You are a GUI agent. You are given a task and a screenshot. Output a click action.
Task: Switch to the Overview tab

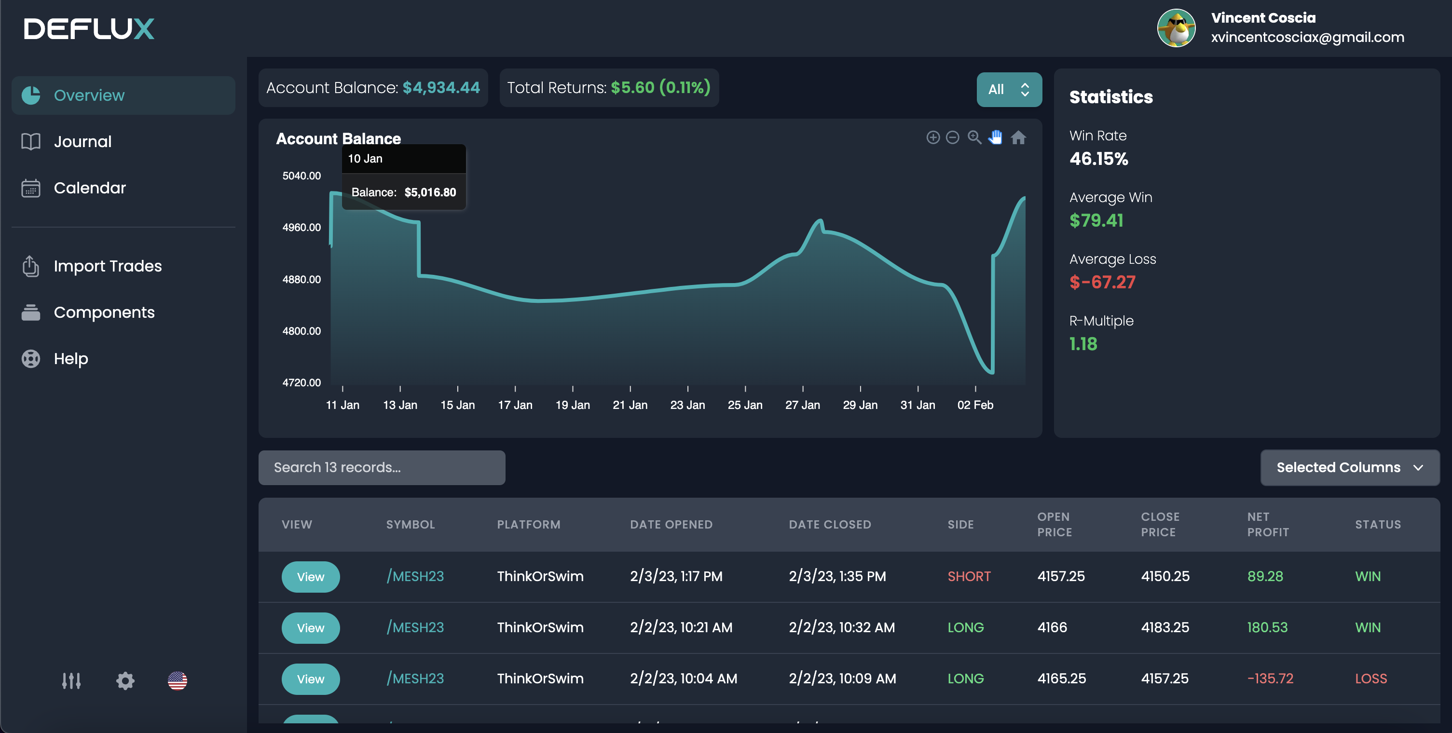pos(90,95)
